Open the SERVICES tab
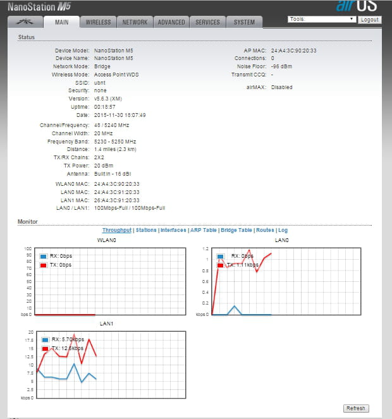Viewport: 392px width, 419px height. pos(208,22)
